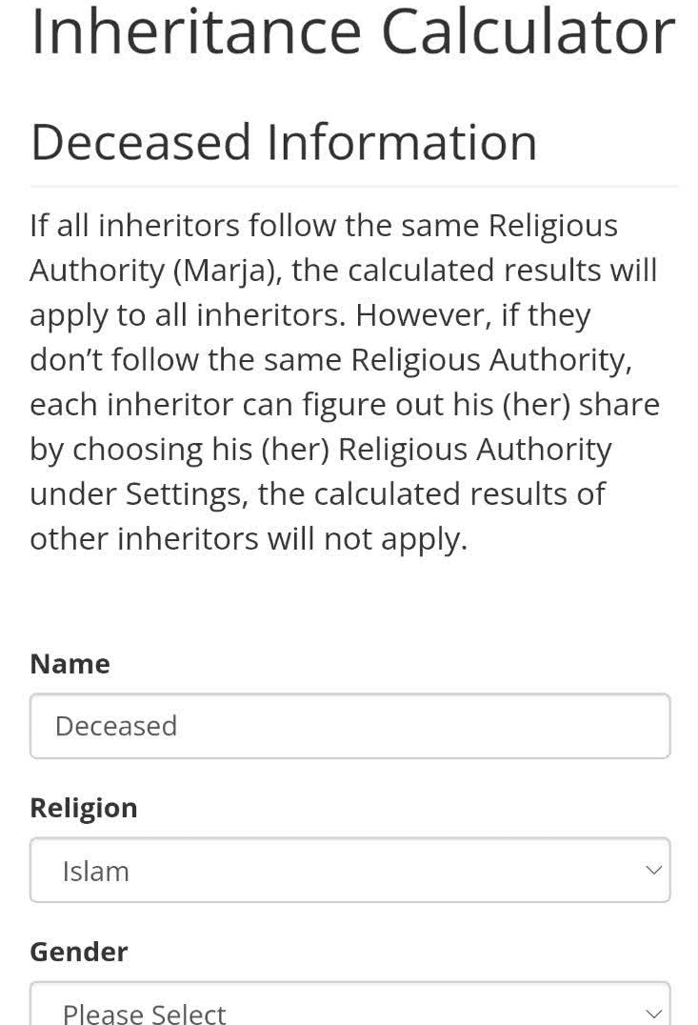Select the Islam option text
The height and width of the screenshot is (1025, 698).
(95, 872)
